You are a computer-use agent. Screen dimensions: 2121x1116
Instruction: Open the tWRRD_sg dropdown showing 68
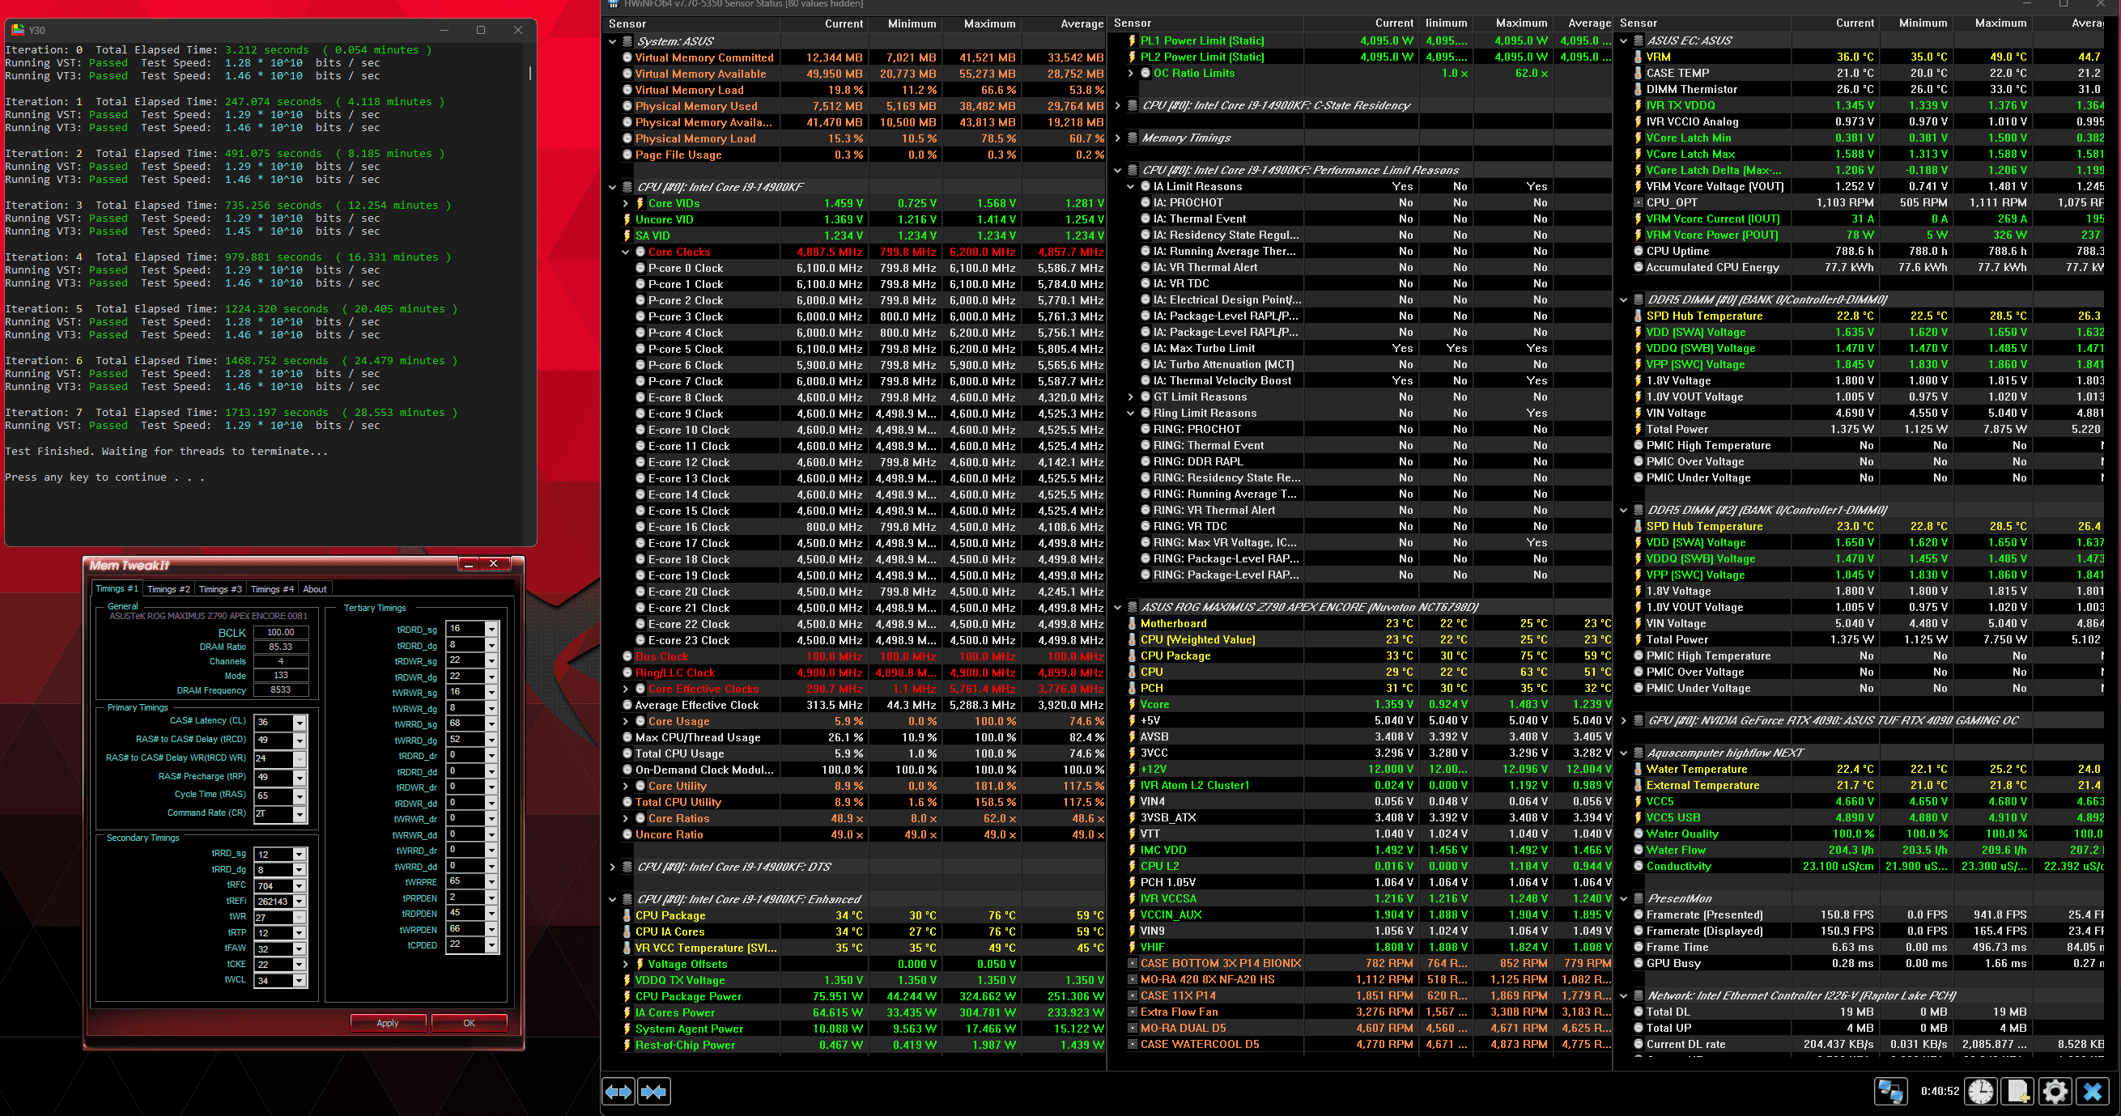coord(491,723)
